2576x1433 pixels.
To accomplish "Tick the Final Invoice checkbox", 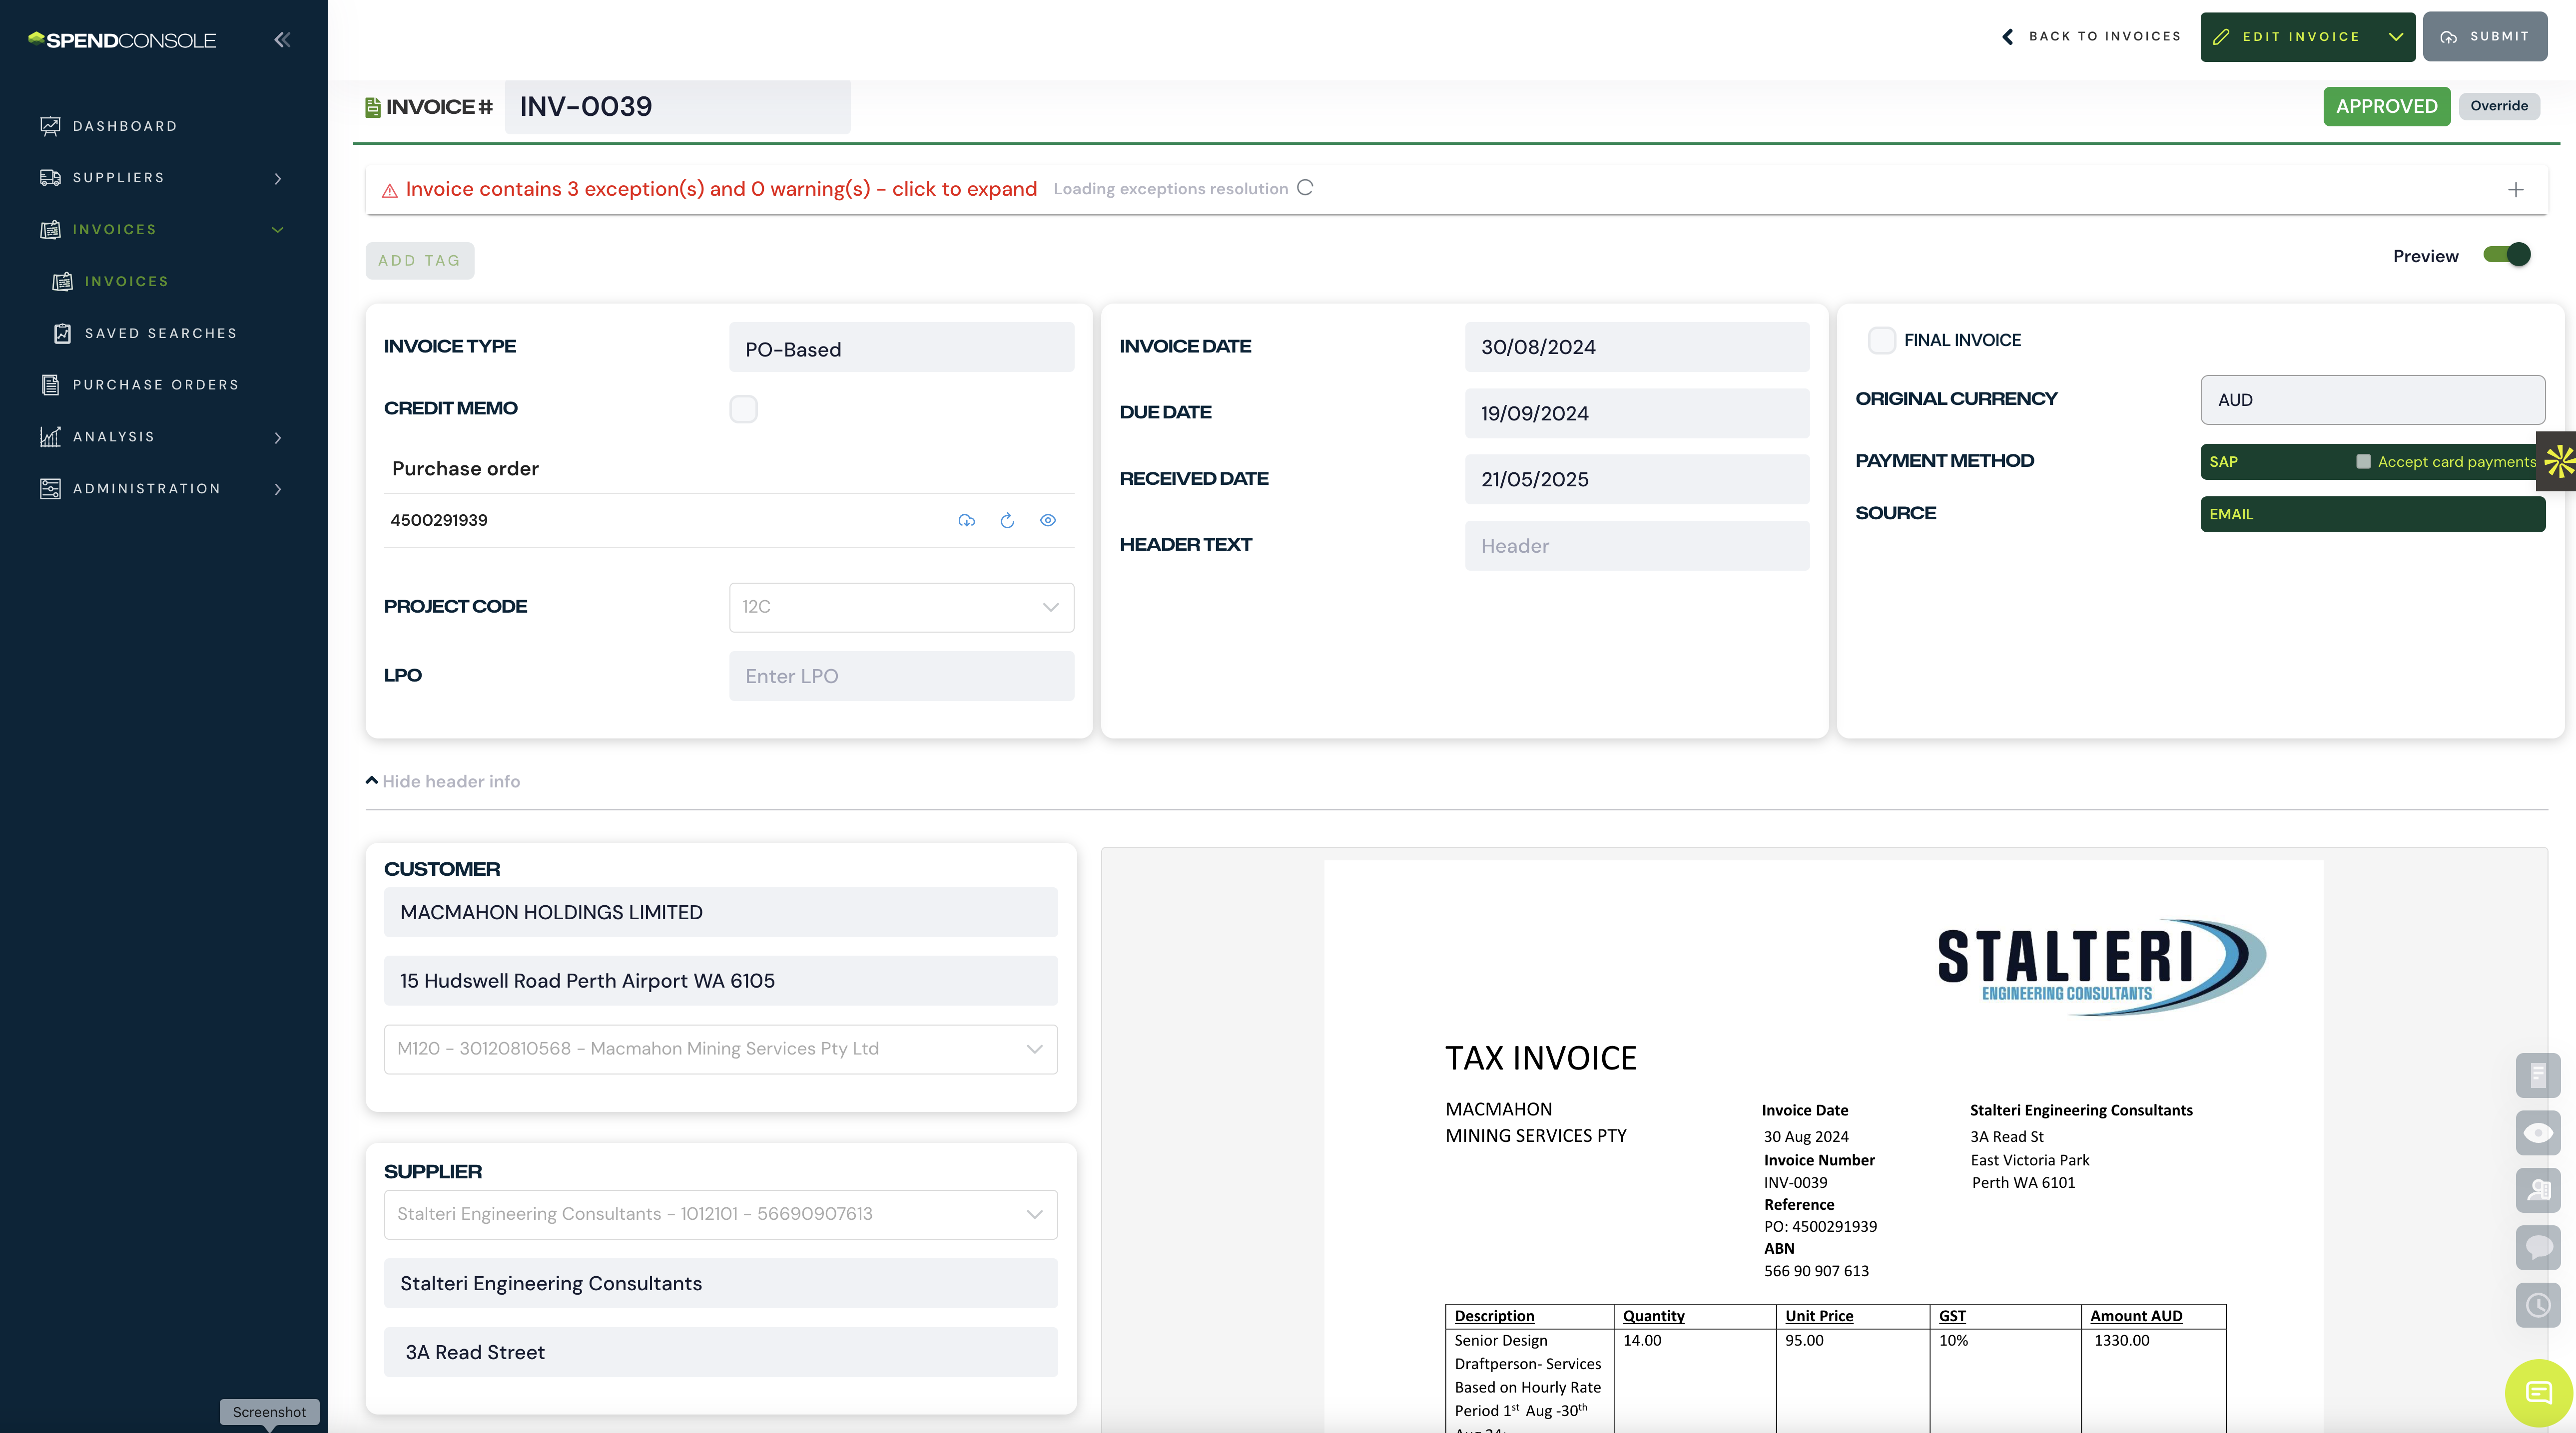I will pyautogui.click(x=1881, y=341).
